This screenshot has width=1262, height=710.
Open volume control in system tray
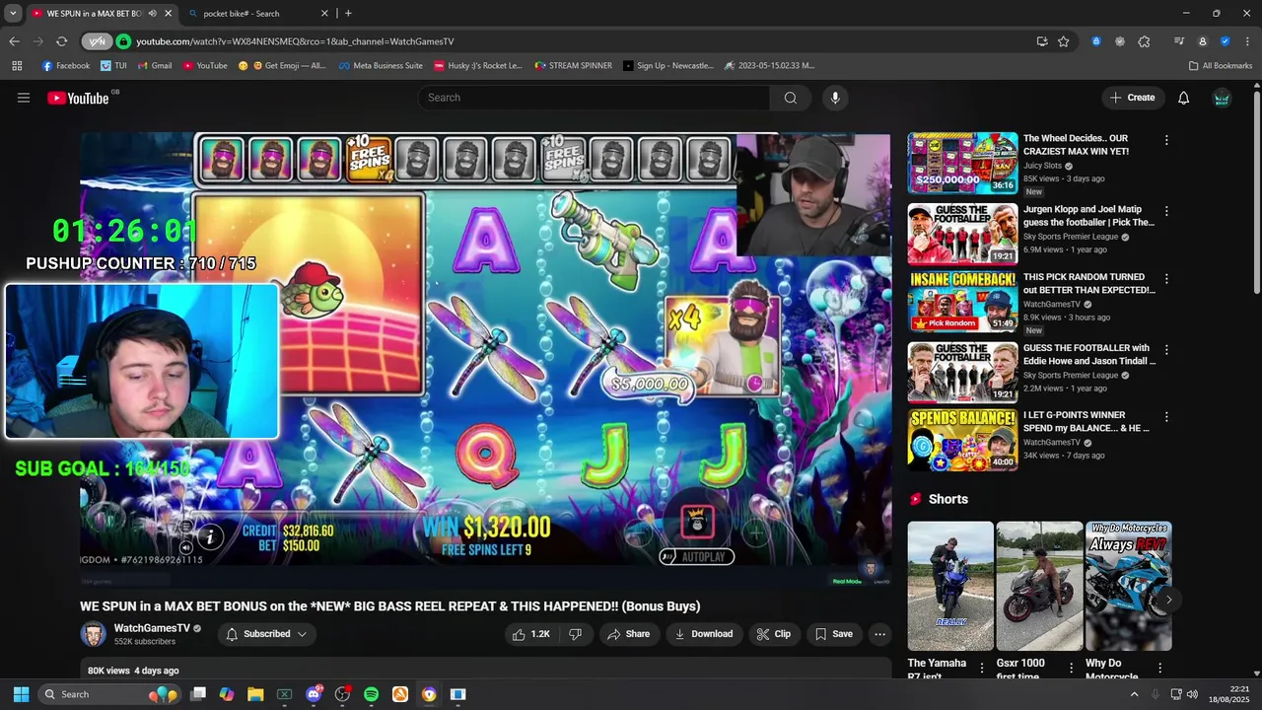pos(1190,694)
